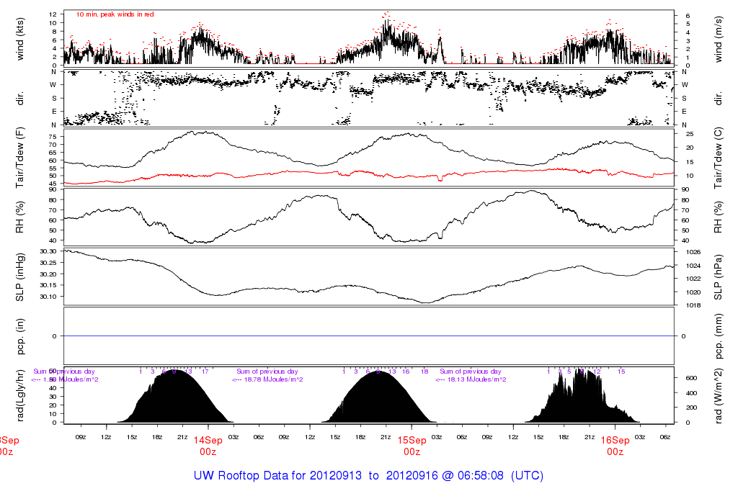Select the "25" tick on Tair/Tdew (C) axis

(x=690, y=134)
